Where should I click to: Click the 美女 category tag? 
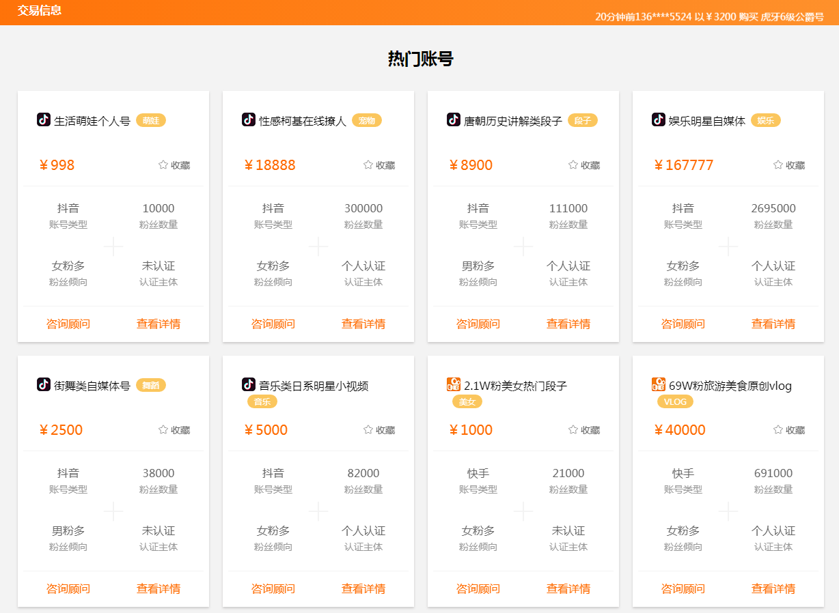click(467, 402)
